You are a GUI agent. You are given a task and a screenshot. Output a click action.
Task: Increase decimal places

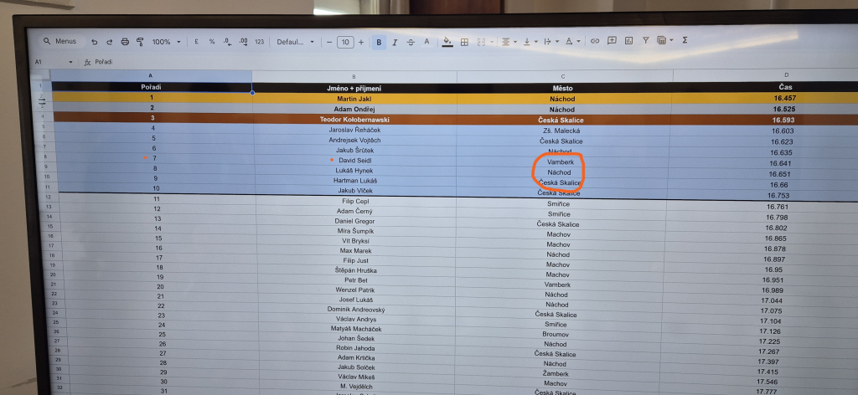244,42
